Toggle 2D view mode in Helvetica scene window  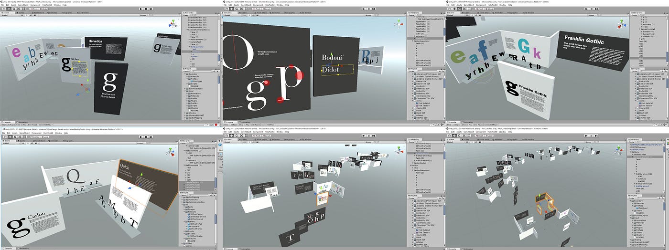tap(22, 15)
